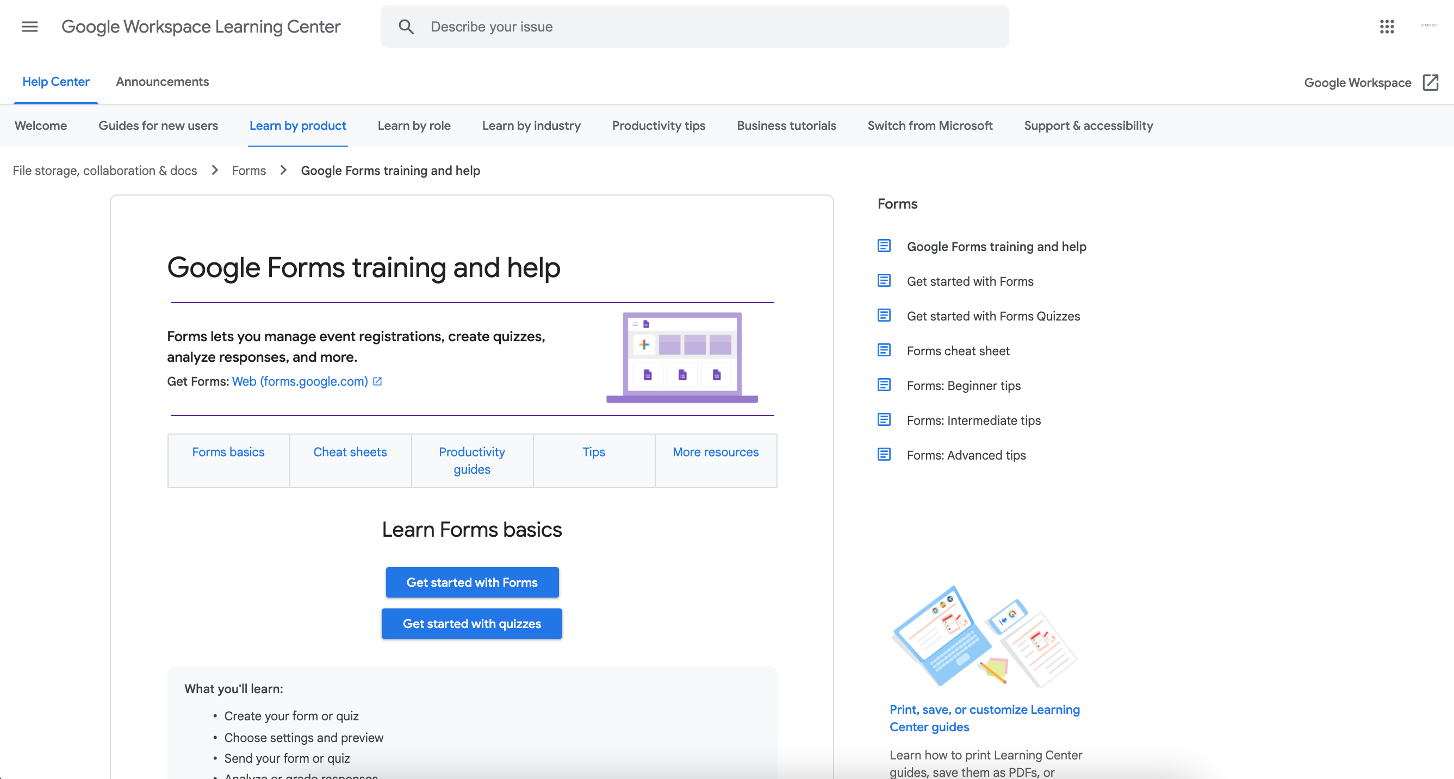Click the search magnifier icon

(x=406, y=27)
